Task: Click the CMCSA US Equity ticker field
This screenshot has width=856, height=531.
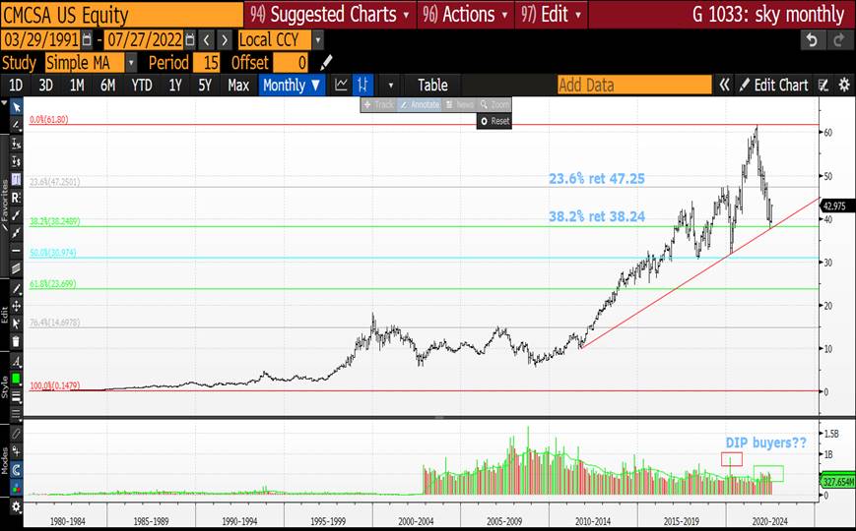Action: click(x=122, y=14)
